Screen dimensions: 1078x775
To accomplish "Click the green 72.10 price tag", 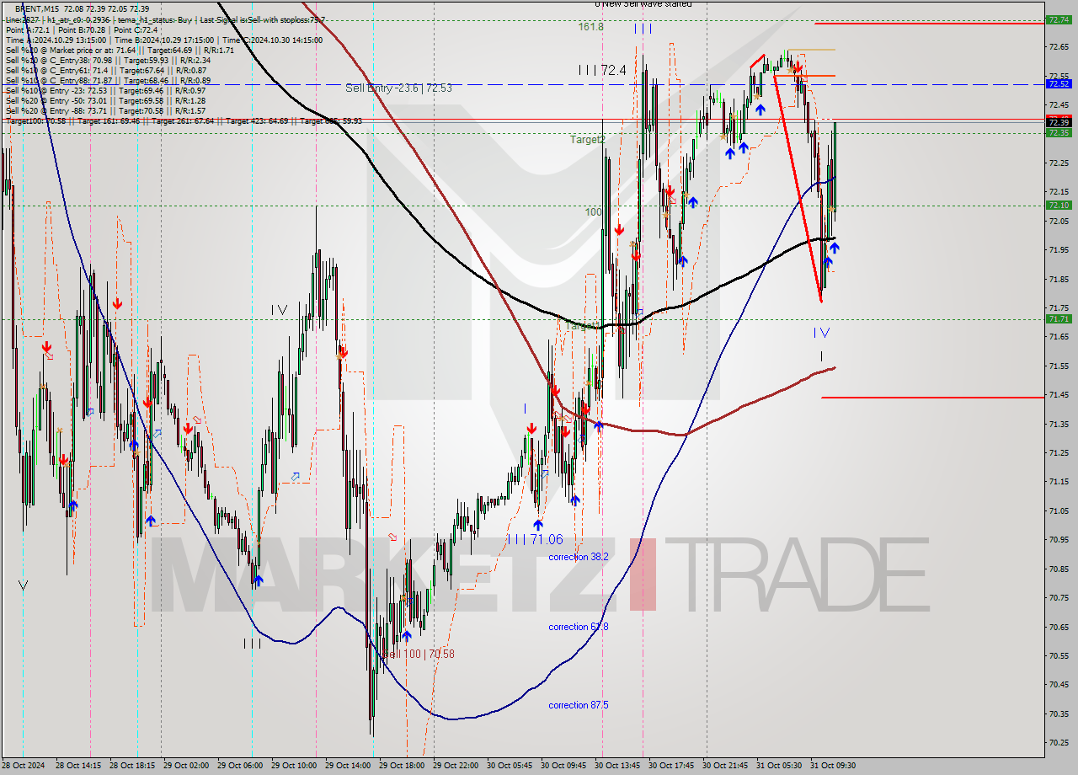I will click(1058, 205).
